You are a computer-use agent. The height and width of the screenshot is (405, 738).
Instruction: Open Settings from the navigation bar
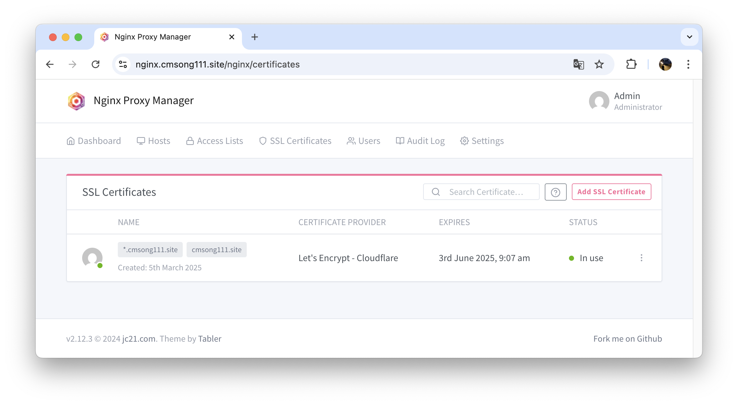(482, 141)
